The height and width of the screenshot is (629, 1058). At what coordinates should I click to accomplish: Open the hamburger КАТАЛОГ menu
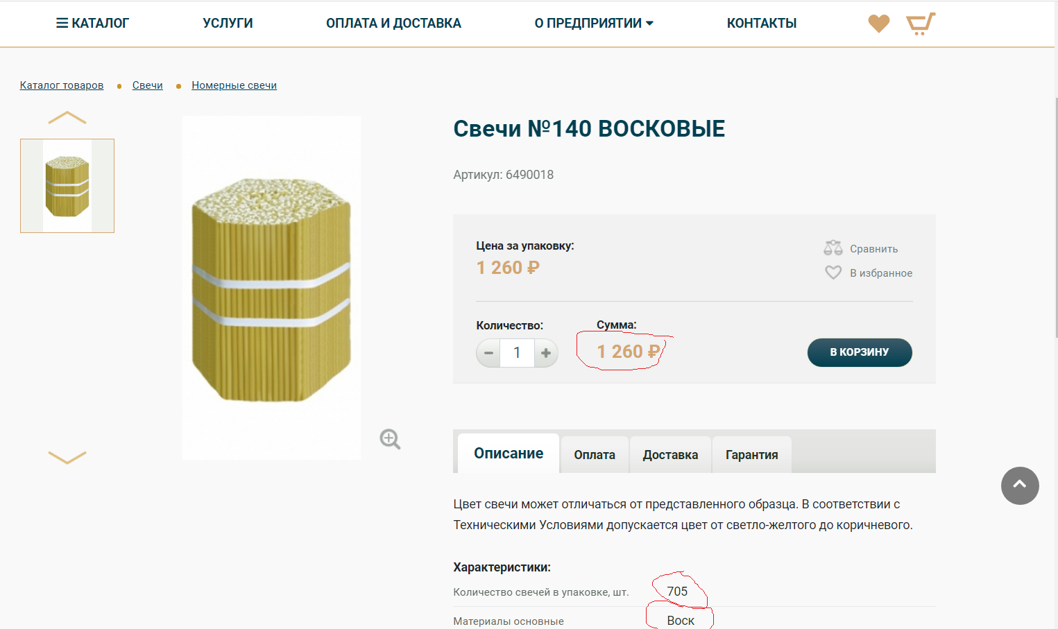click(x=92, y=23)
